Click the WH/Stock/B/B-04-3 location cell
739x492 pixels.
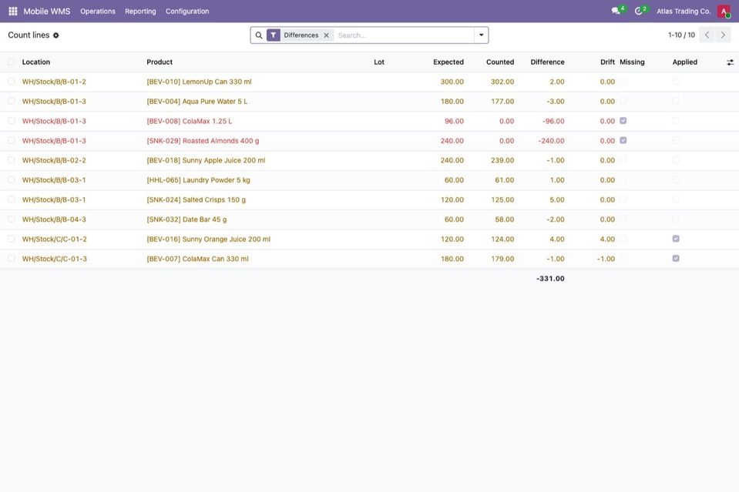click(x=54, y=219)
